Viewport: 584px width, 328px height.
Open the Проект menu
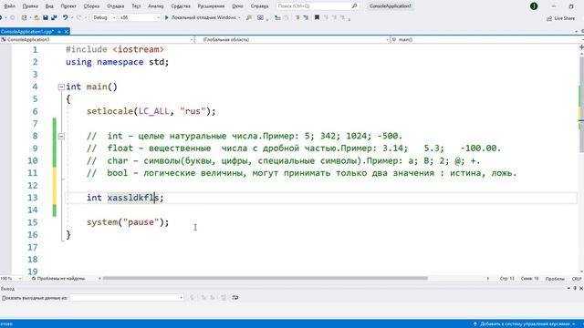[68, 6]
